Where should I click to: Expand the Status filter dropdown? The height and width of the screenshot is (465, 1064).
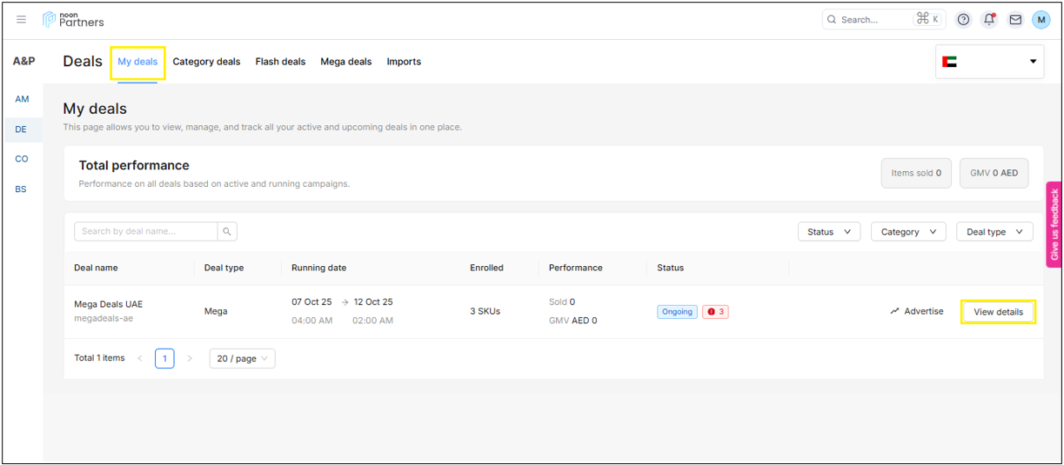[x=828, y=232]
